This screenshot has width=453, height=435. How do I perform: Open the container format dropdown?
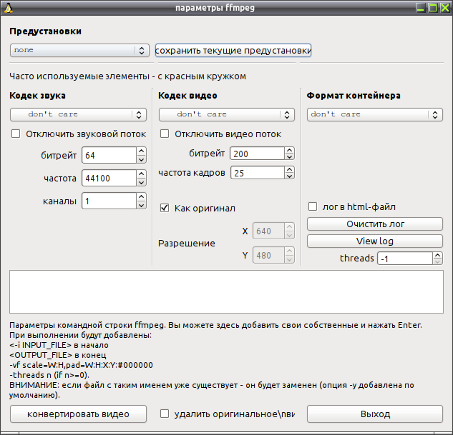[375, 114]
